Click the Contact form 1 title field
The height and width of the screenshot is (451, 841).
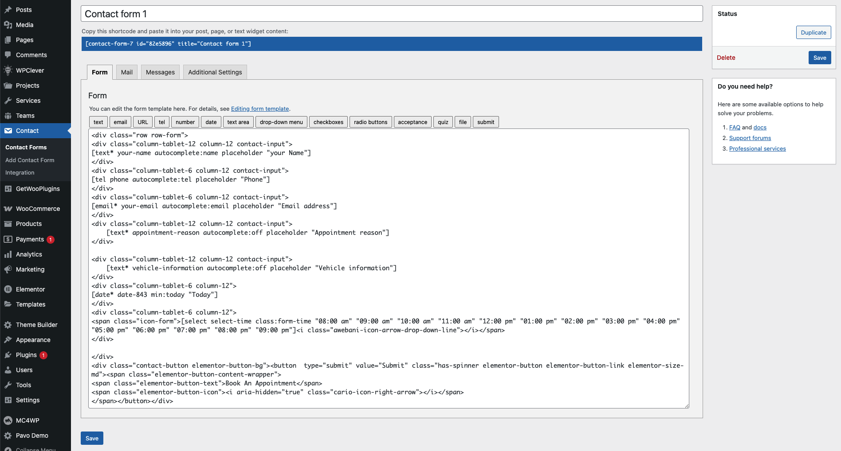(x=391, y=14)
